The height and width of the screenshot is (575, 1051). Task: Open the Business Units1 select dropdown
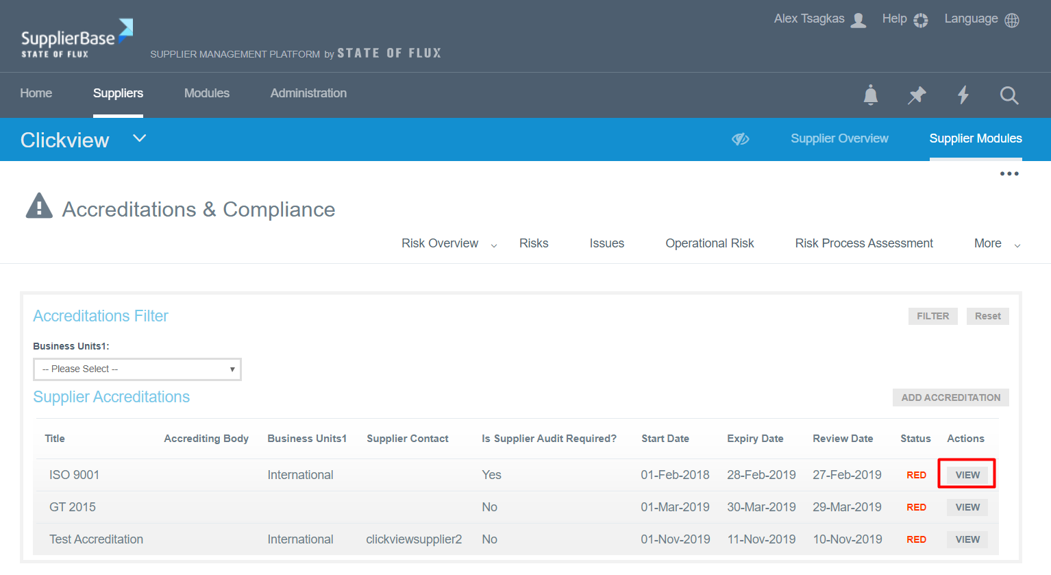coord(137,369)
